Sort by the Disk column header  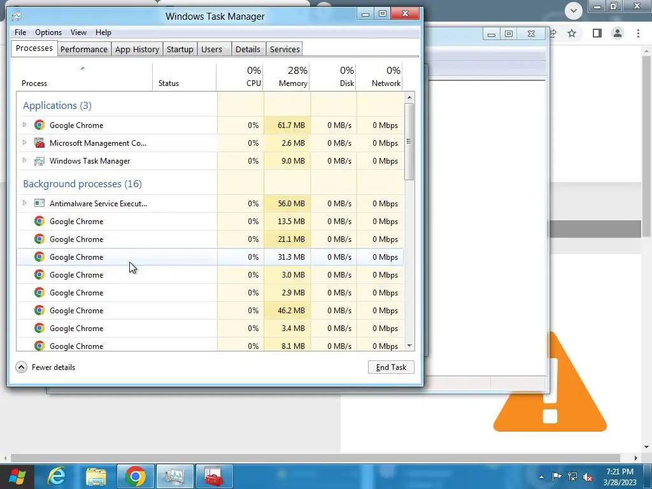click(333, 77)
